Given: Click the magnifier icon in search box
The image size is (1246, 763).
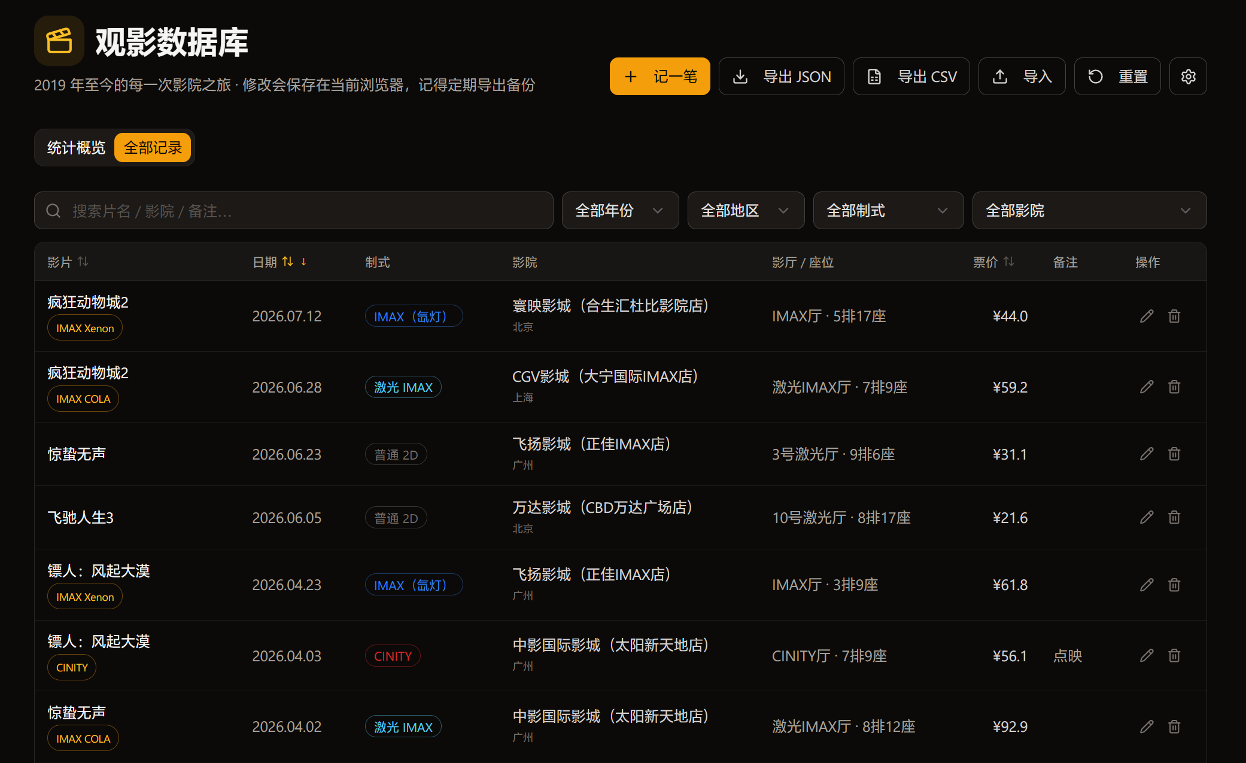Looking at the screenshot, I should [x=53, y=211].
